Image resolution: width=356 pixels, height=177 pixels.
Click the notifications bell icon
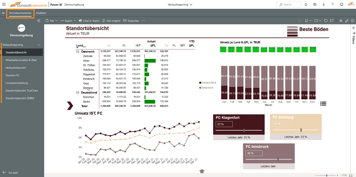(x=305, y=5)
